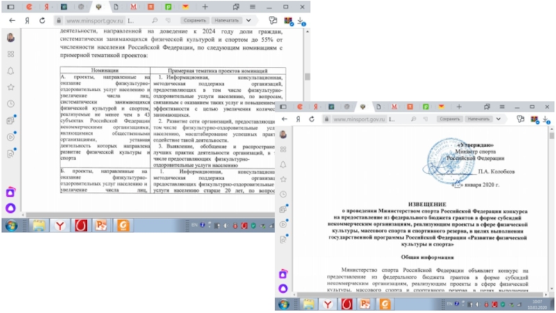Click lock icon in table document window
Viewport: 556px width, 313px height.
tap(59, 21)
